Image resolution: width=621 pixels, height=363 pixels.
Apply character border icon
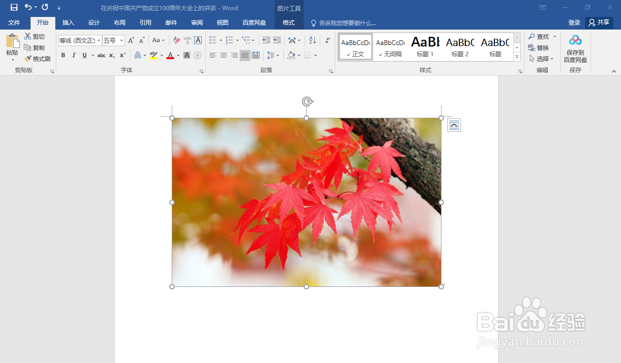198,41
